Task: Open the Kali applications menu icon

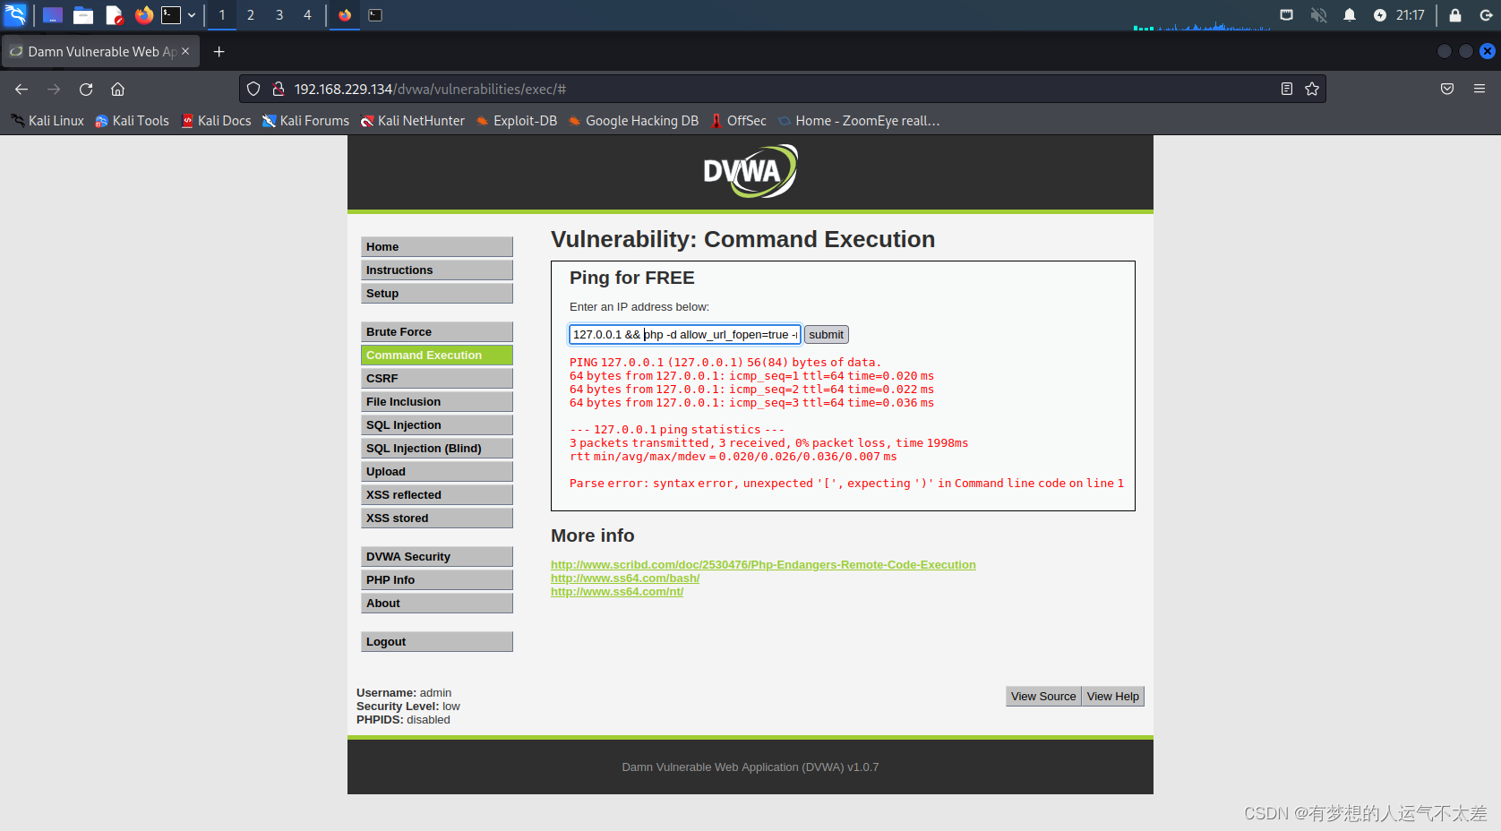Action: (x=15, y=14)
